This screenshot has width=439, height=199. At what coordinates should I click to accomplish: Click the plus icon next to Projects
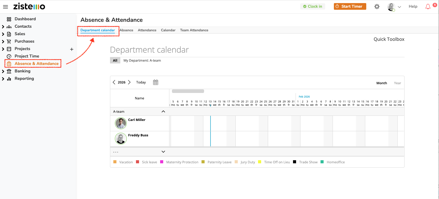pos(72,49)
